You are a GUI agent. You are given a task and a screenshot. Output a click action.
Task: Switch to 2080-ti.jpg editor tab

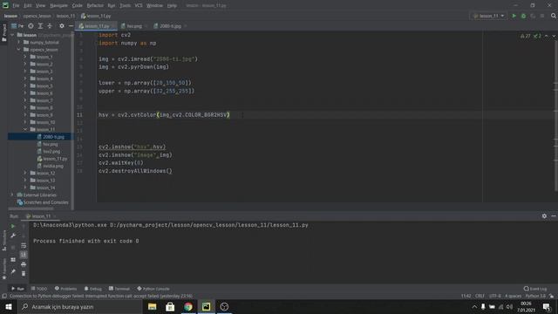click(x=170, y=26)
